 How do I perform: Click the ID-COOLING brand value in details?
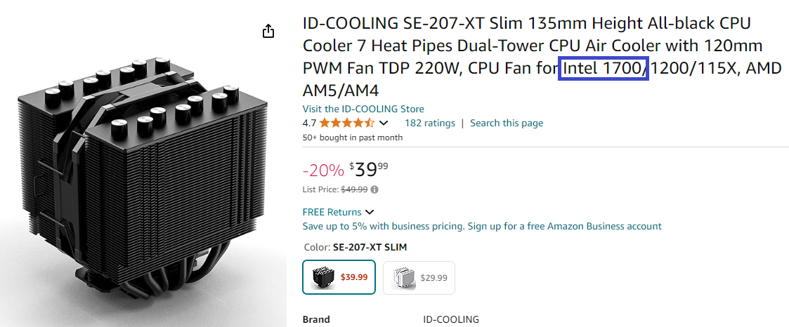click(451, 319)
